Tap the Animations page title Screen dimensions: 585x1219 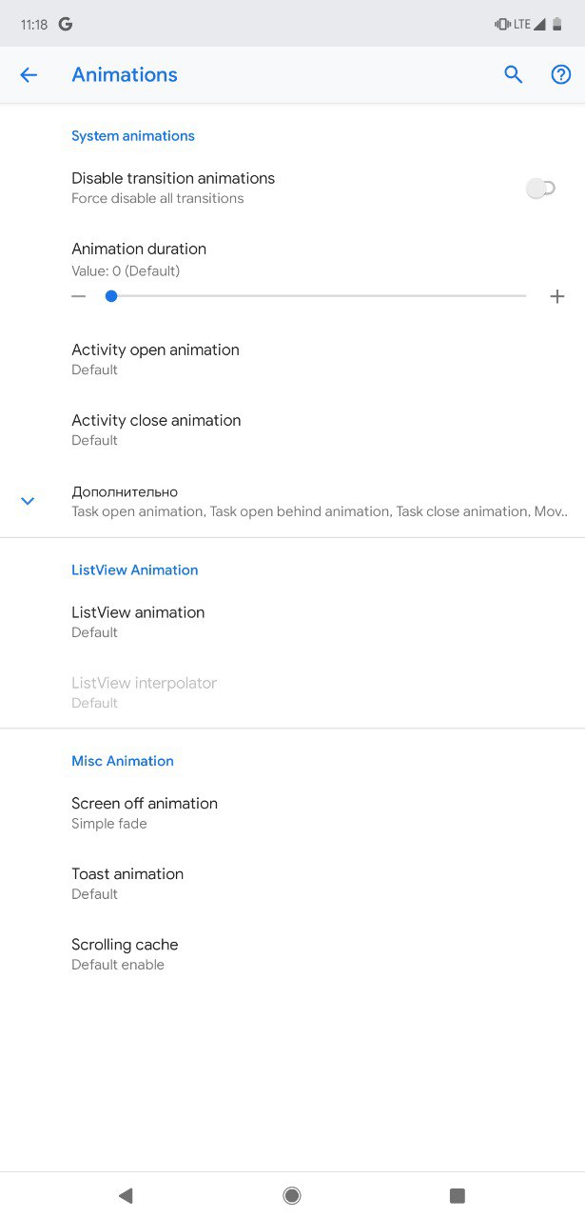pos(125,74)
